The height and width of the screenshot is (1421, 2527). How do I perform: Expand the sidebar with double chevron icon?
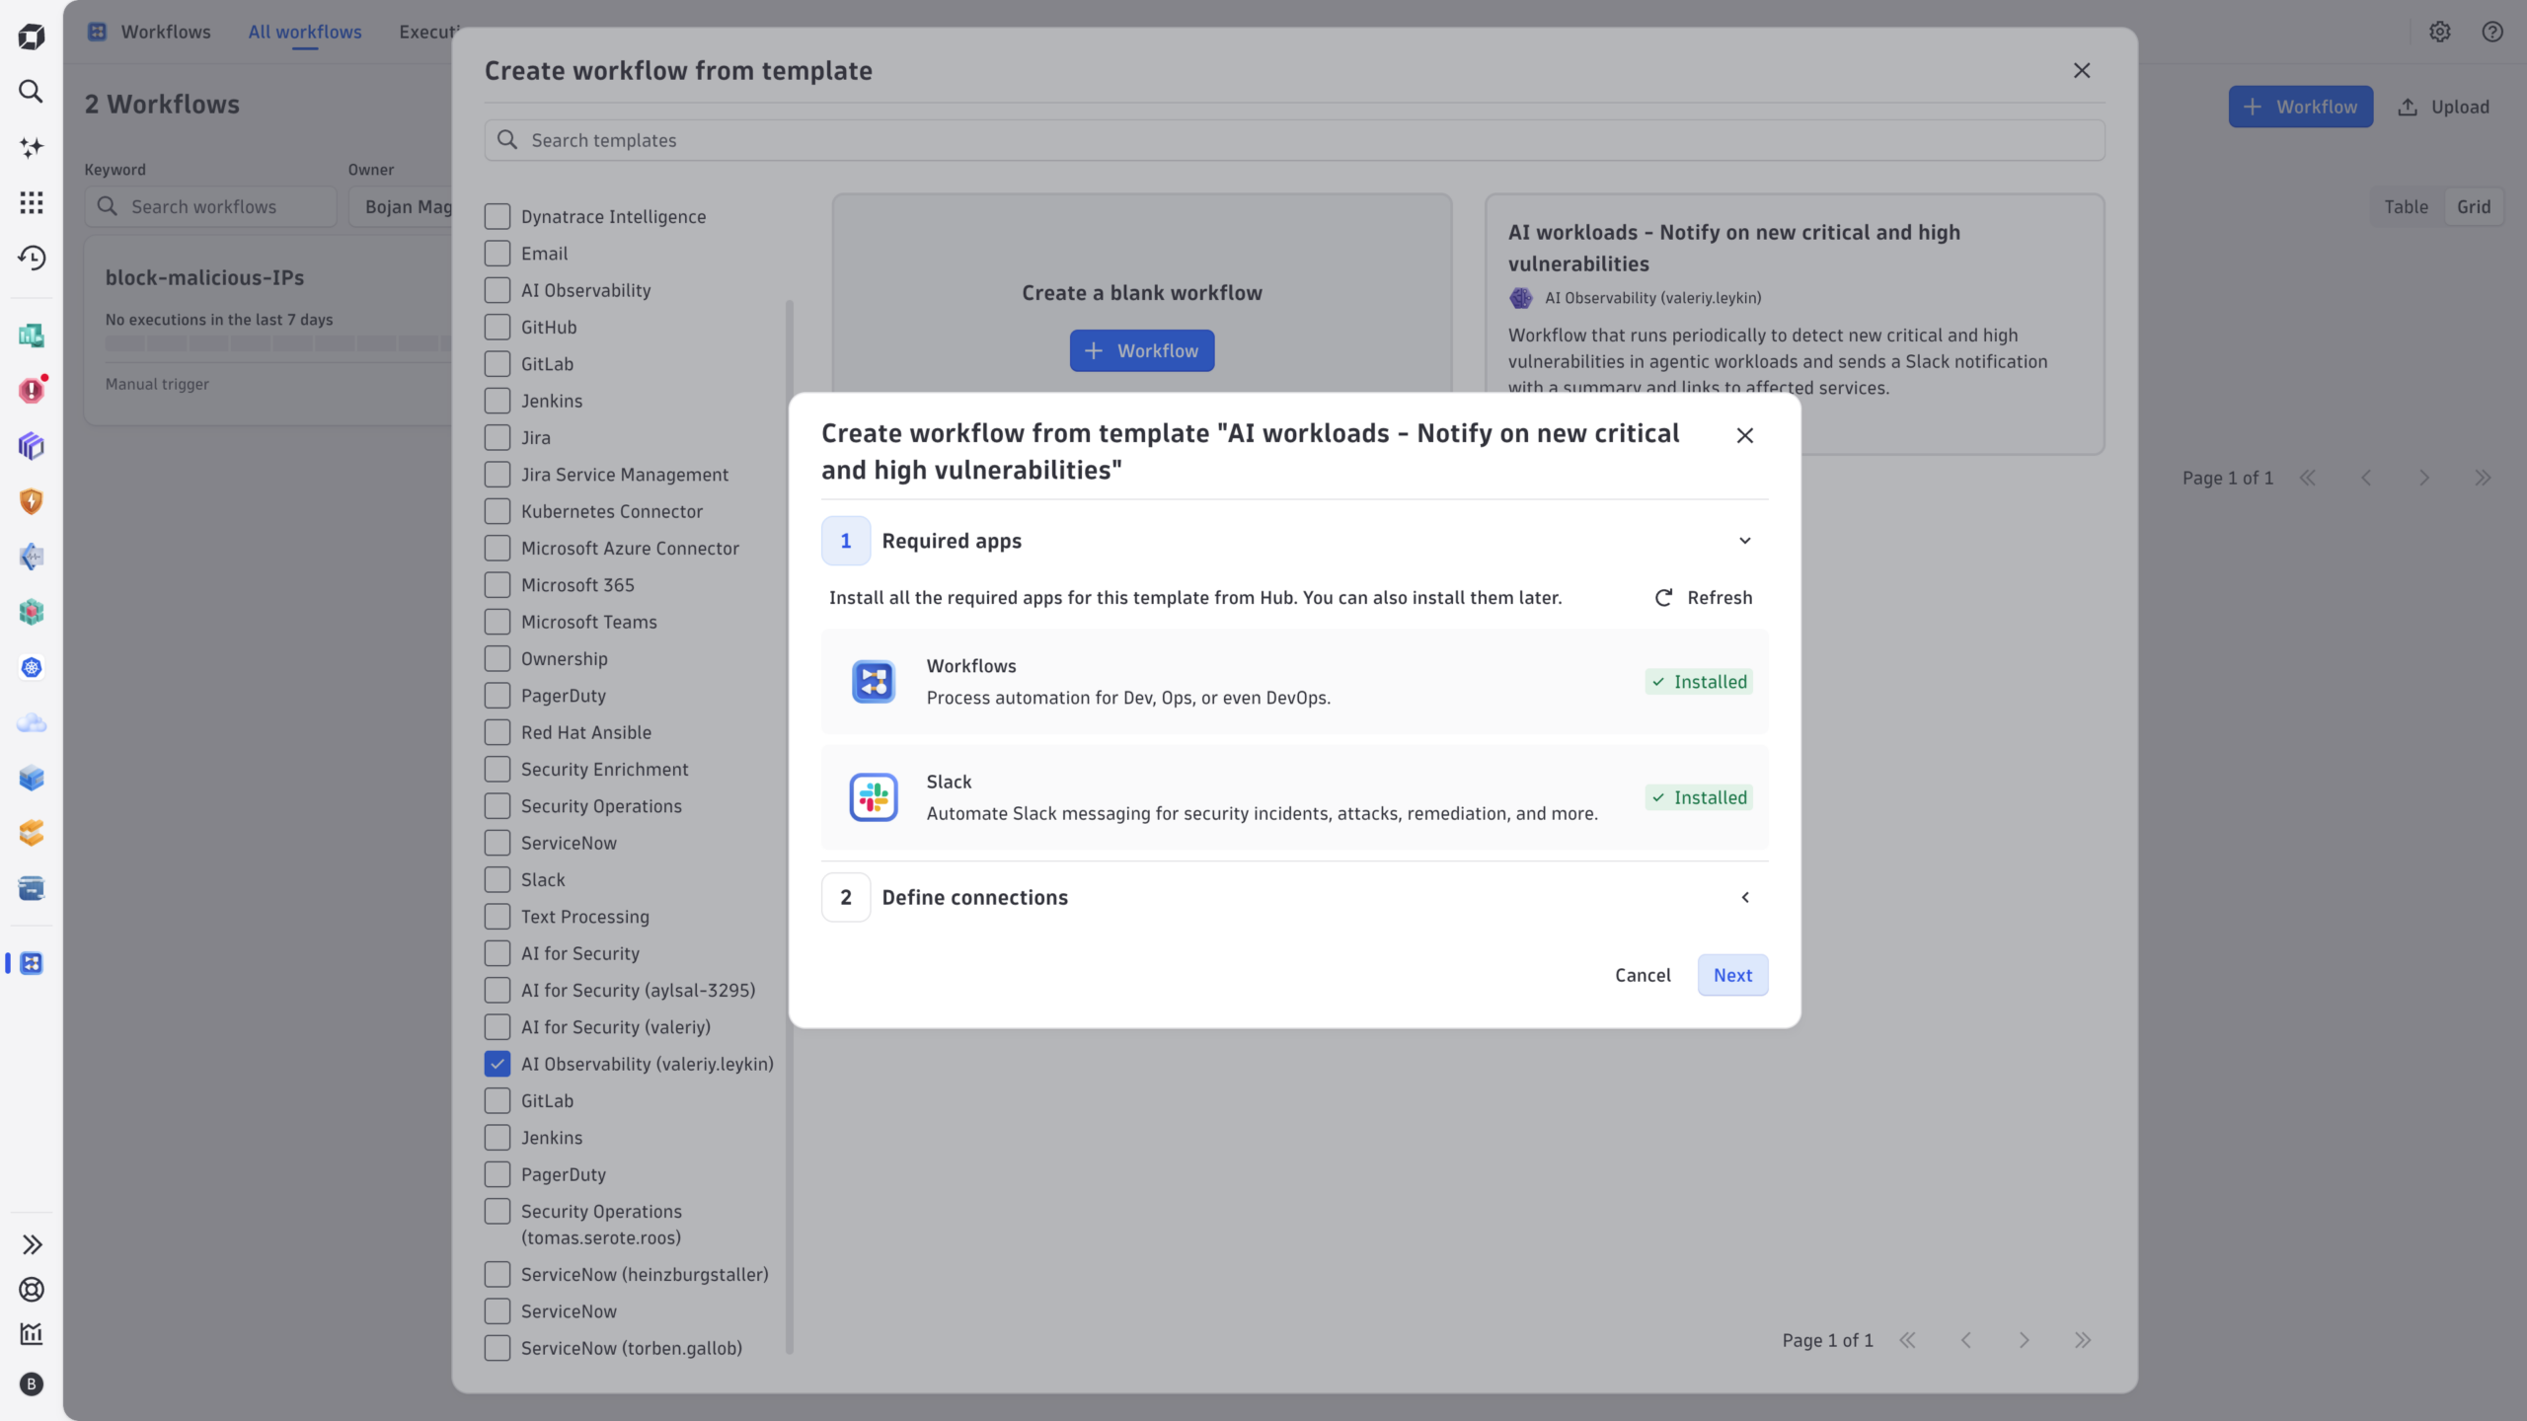point(32,1244)
